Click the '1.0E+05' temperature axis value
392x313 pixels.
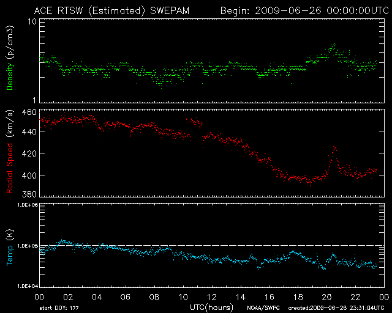pos(28,246)
